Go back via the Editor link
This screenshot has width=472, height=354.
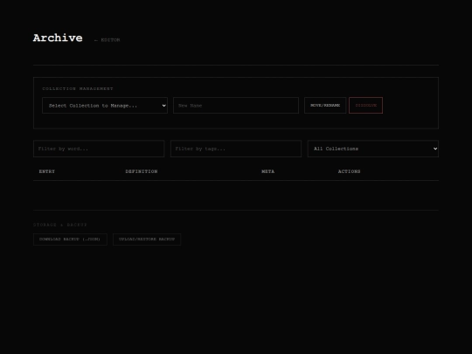click(x=108, y=39)
